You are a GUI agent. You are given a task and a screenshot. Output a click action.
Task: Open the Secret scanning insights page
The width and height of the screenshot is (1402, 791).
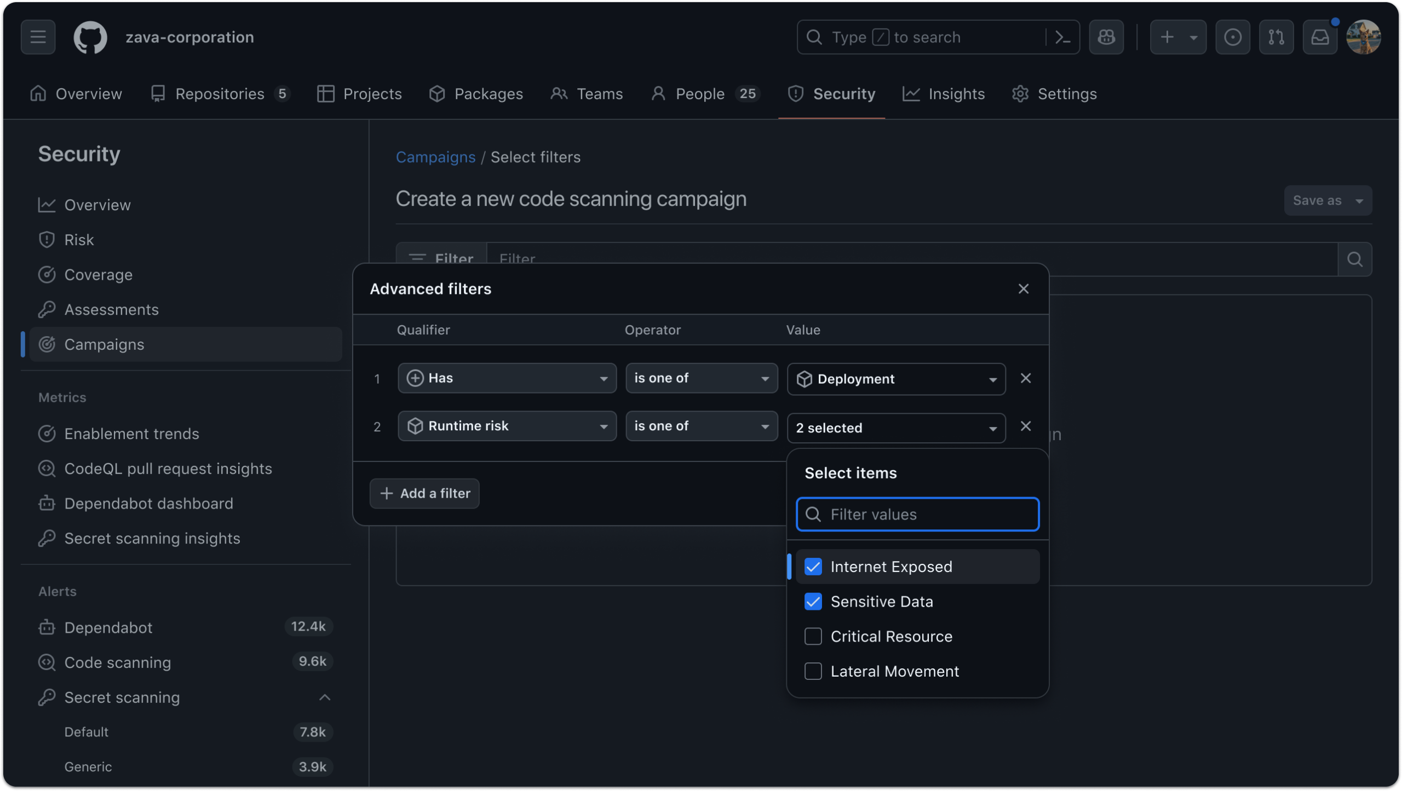point(152,538)
